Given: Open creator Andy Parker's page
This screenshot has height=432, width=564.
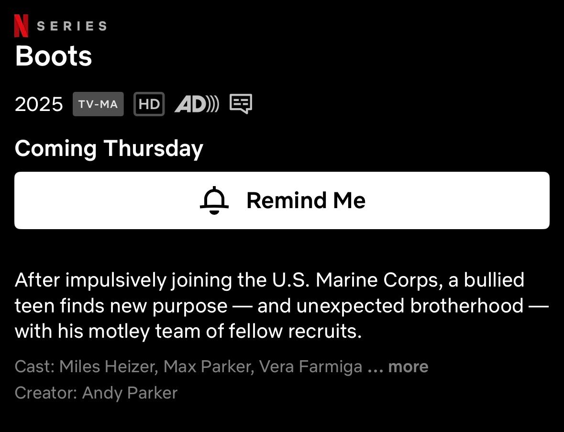Looking at the screenshot, I should coord(130,393).
